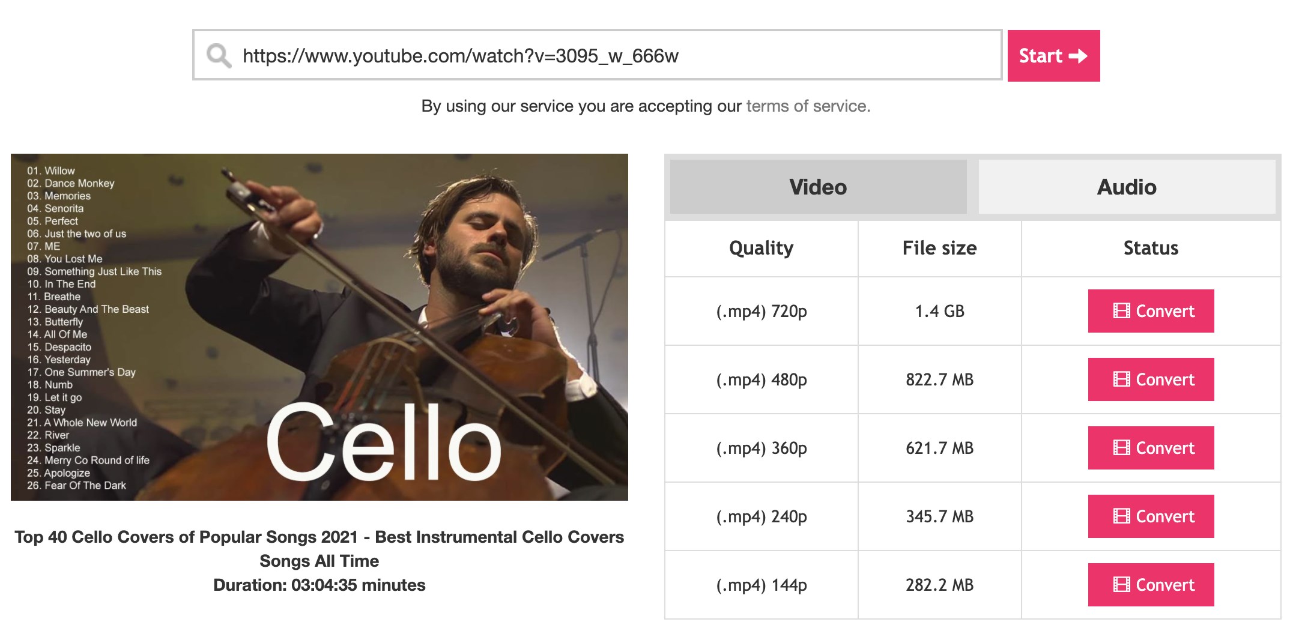Click the arrow icon on Start button
This screenshot has width=1290, height=628.
coord(1079,56)
